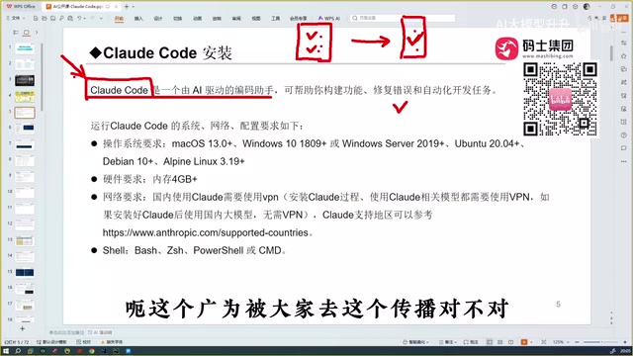Click the print preview icon in quick toolbar

70,18
